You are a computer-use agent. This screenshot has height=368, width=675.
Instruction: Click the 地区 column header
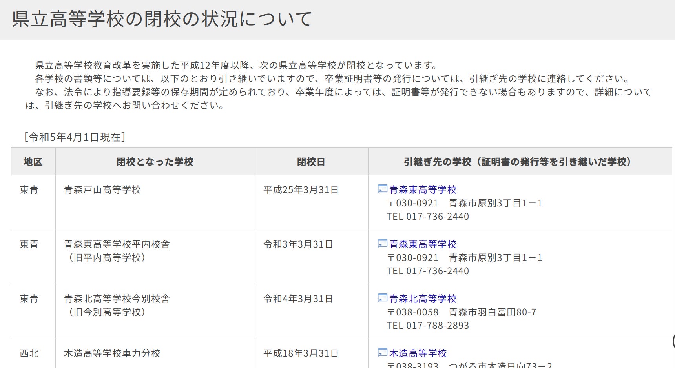coord(33,162)
